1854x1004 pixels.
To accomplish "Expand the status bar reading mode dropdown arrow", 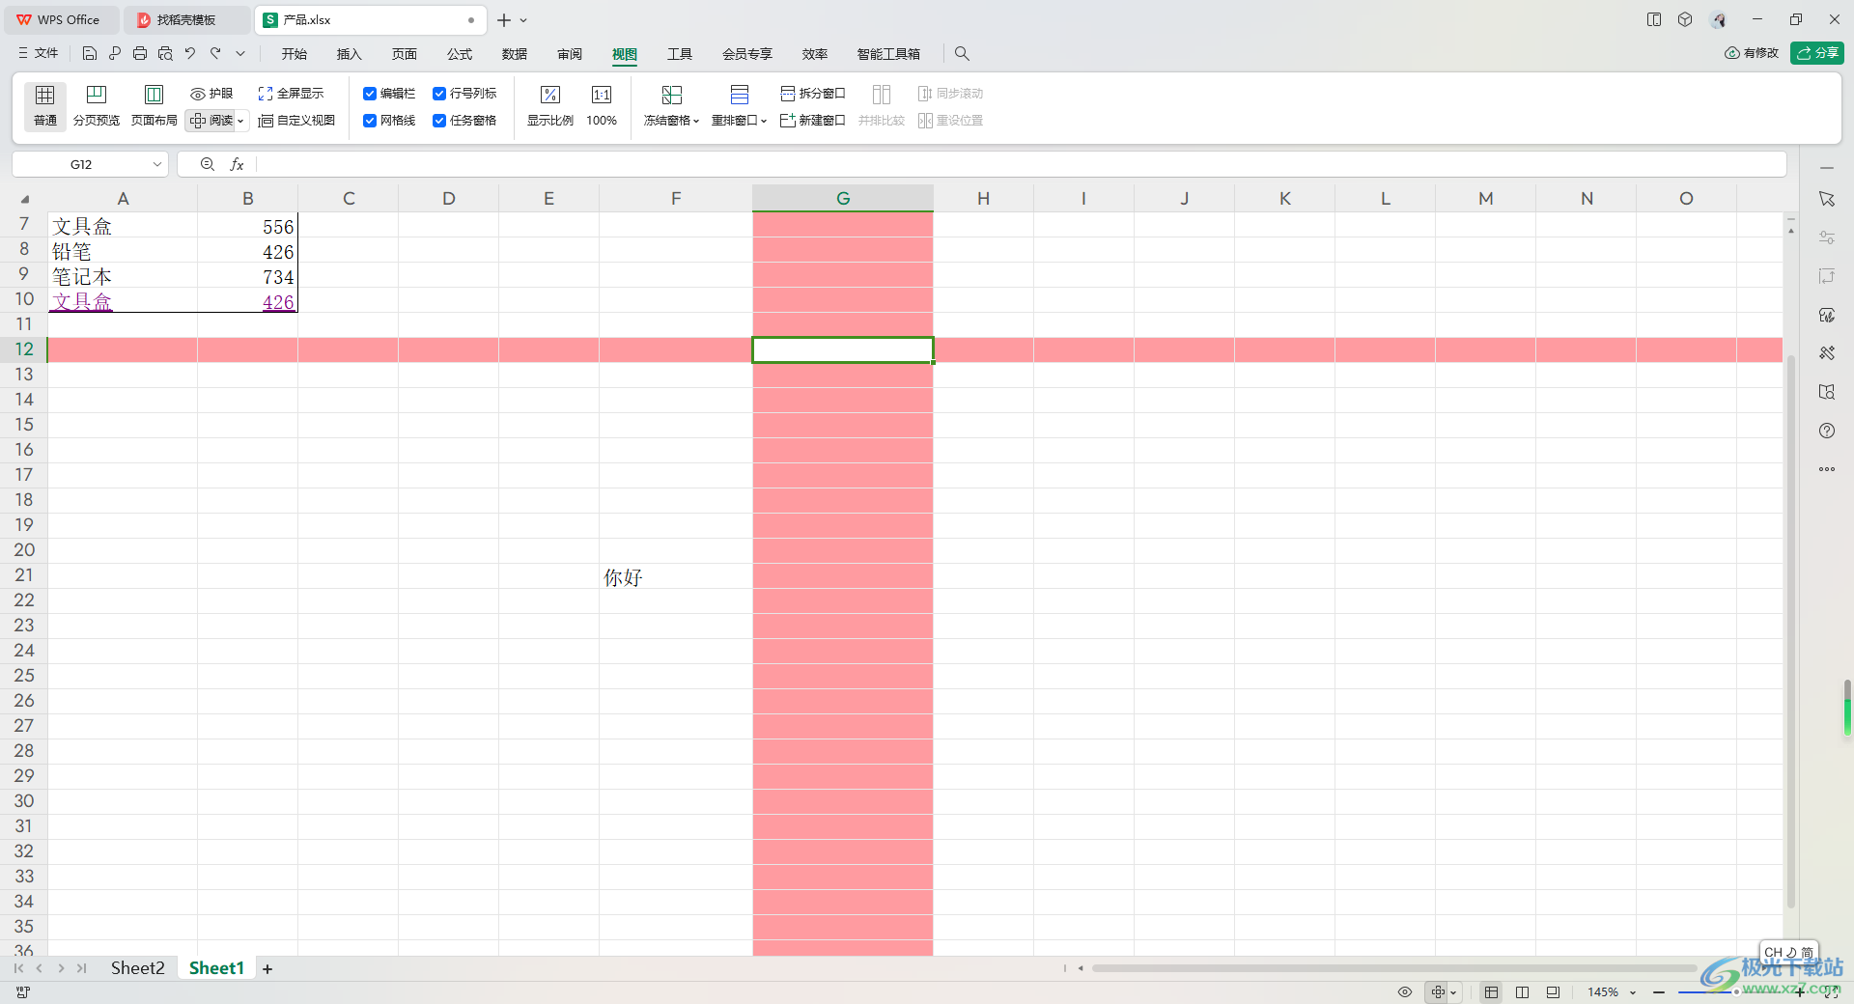I will pyautogui.click(x=1454, y=992).
